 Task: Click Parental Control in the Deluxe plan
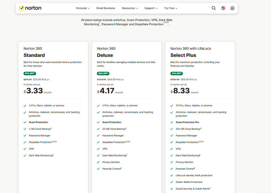coord(112,169)
